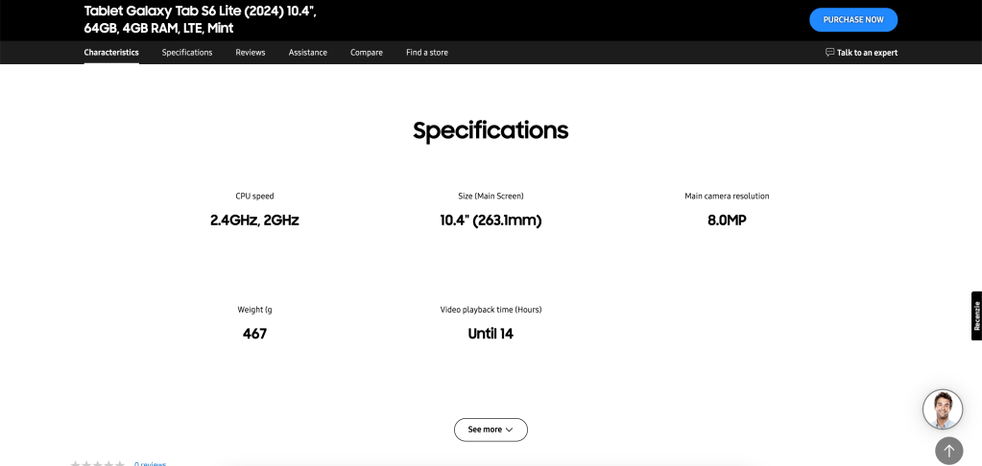
Task: Click the Talk to an expert link
Action: click(x=867, y=53)
